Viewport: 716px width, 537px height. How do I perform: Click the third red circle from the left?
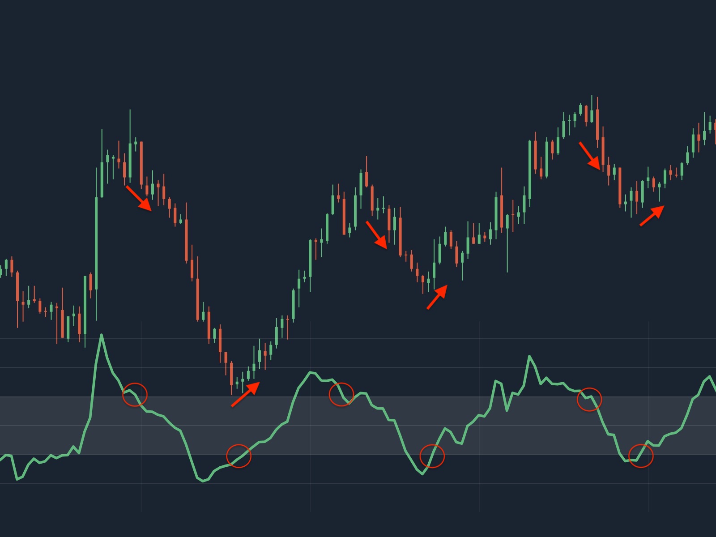pyautogui.click(x=341, y=394)
